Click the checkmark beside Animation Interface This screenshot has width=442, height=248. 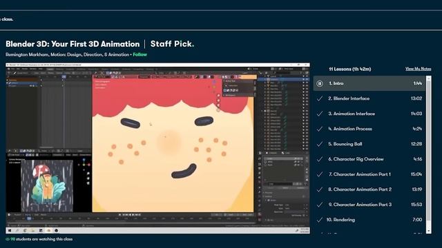point(320,114)
